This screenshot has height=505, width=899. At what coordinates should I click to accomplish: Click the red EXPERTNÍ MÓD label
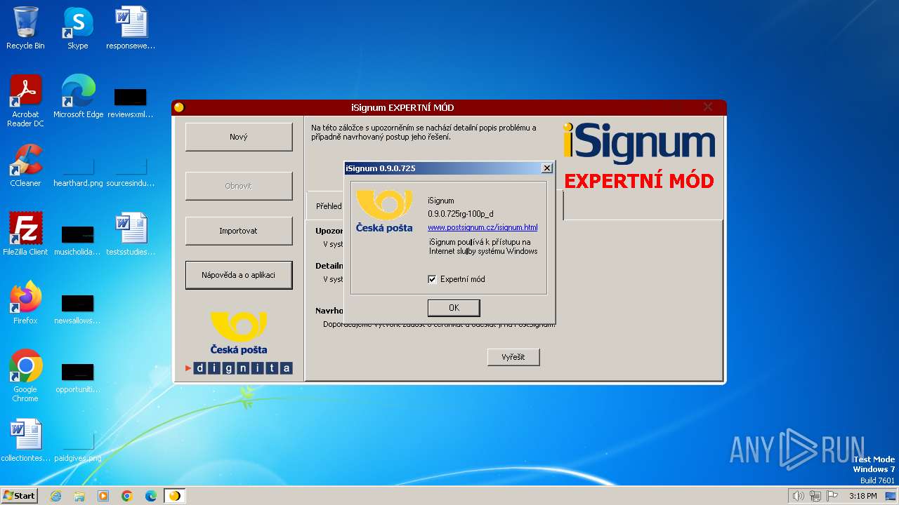[x=639, y=181]
